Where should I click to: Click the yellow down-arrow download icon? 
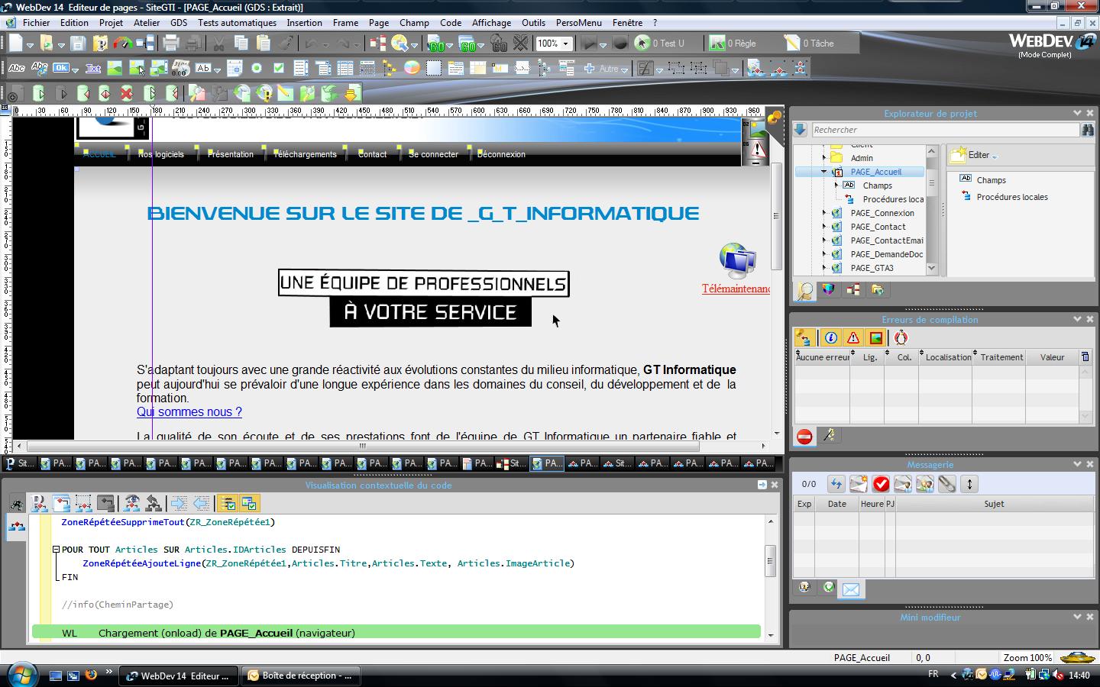pyautogui.click(x=351, y=94)
